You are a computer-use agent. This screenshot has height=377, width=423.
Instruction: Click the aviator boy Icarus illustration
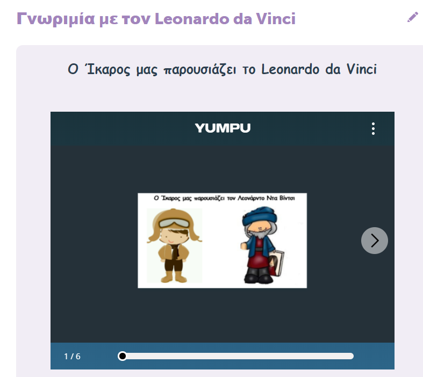pos(174,245)
